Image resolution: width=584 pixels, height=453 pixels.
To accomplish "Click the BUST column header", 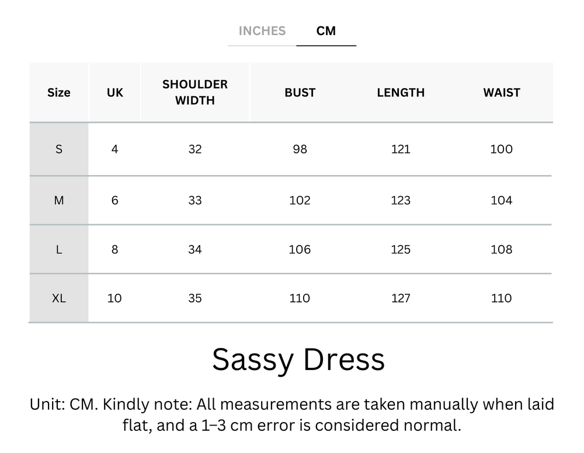I will 300,92.
